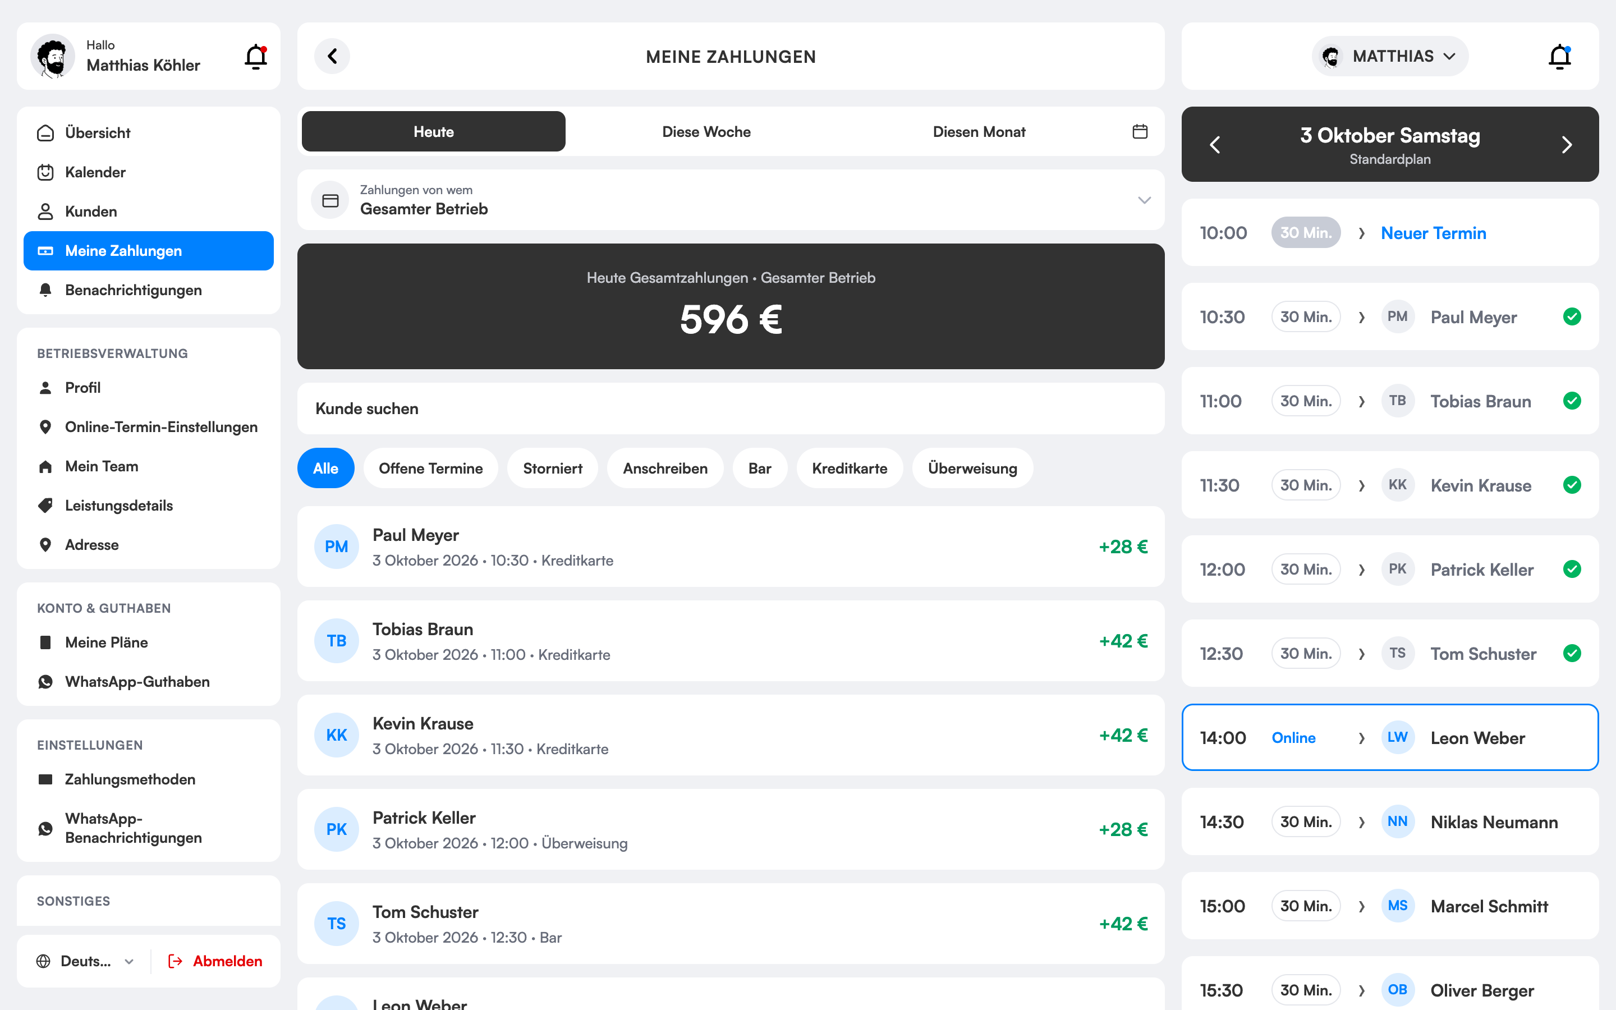The height and width of the screenshot is (1010, 1616).
Task: Filter payments by Überweisung
Action: point(972,469)
